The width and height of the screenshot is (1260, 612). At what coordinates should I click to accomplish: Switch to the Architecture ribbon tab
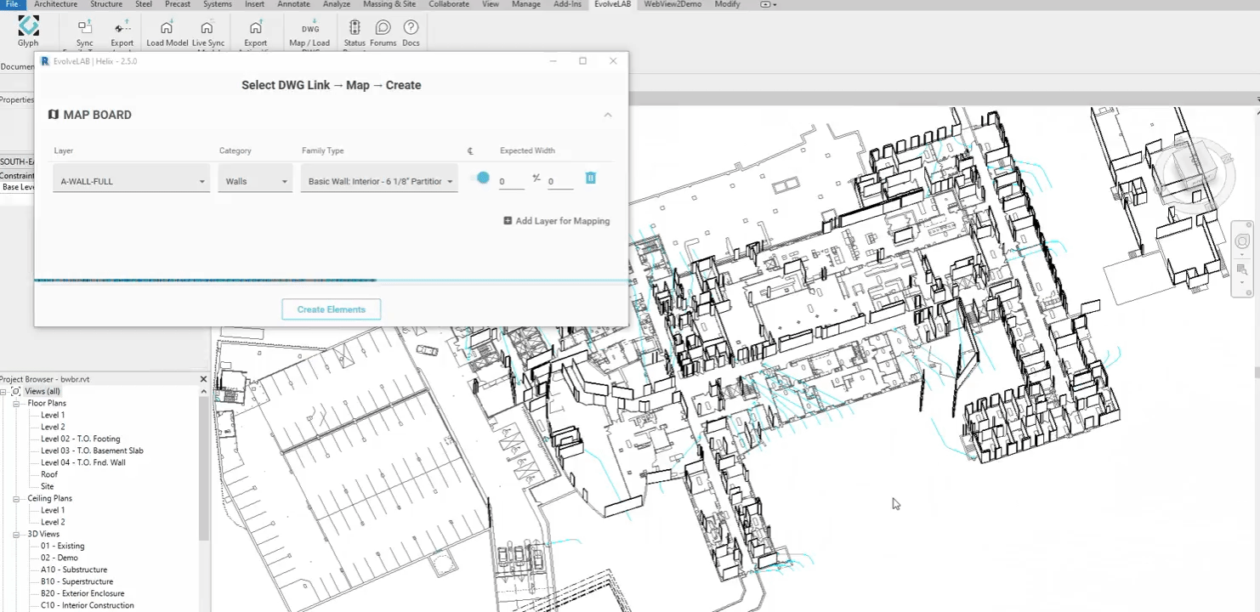[55, 4]
